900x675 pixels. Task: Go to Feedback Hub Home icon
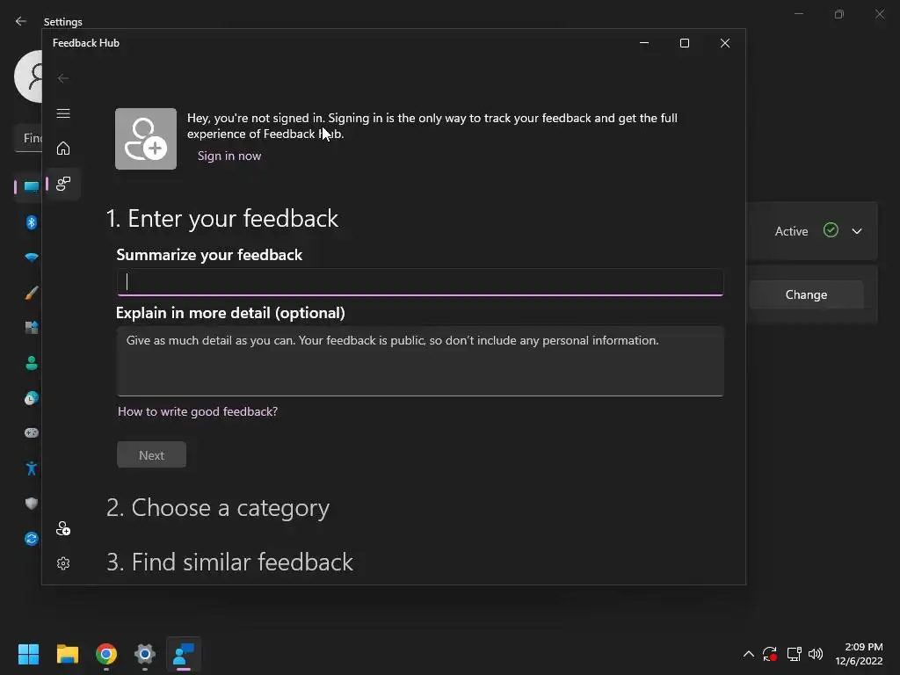63,148
